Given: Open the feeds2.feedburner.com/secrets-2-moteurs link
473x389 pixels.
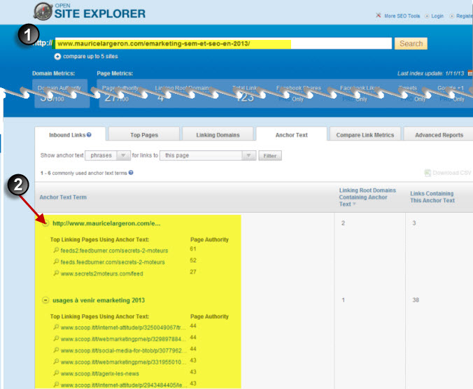Looking at the screenshot, I should click(x=114, y=250).
